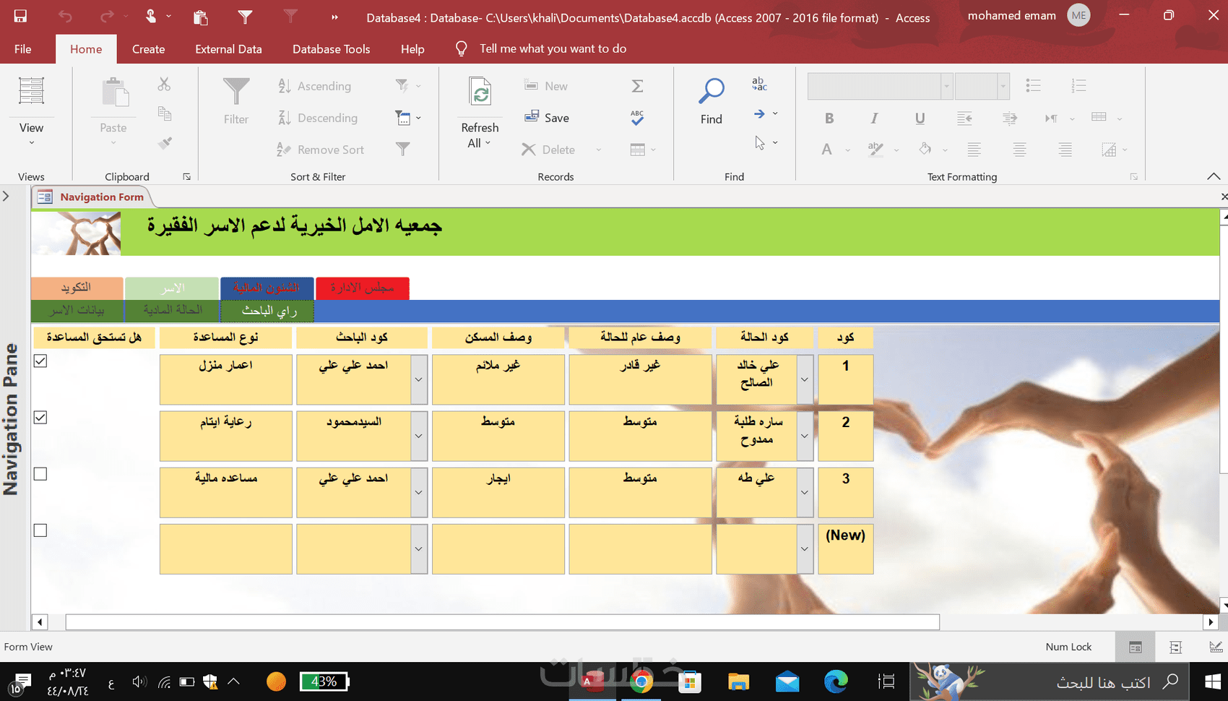Screen dimensions: 1228x701
Task: Switch to Layout View from status bar
Action: click(1175, 647)
